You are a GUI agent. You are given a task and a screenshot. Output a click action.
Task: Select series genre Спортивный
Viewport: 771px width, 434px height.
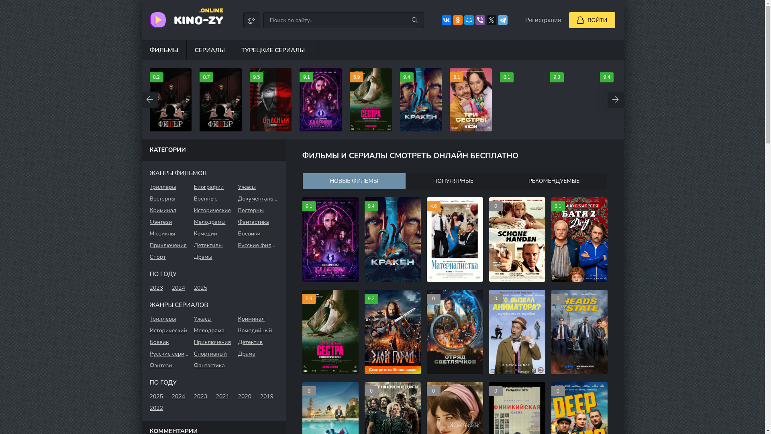210,354
